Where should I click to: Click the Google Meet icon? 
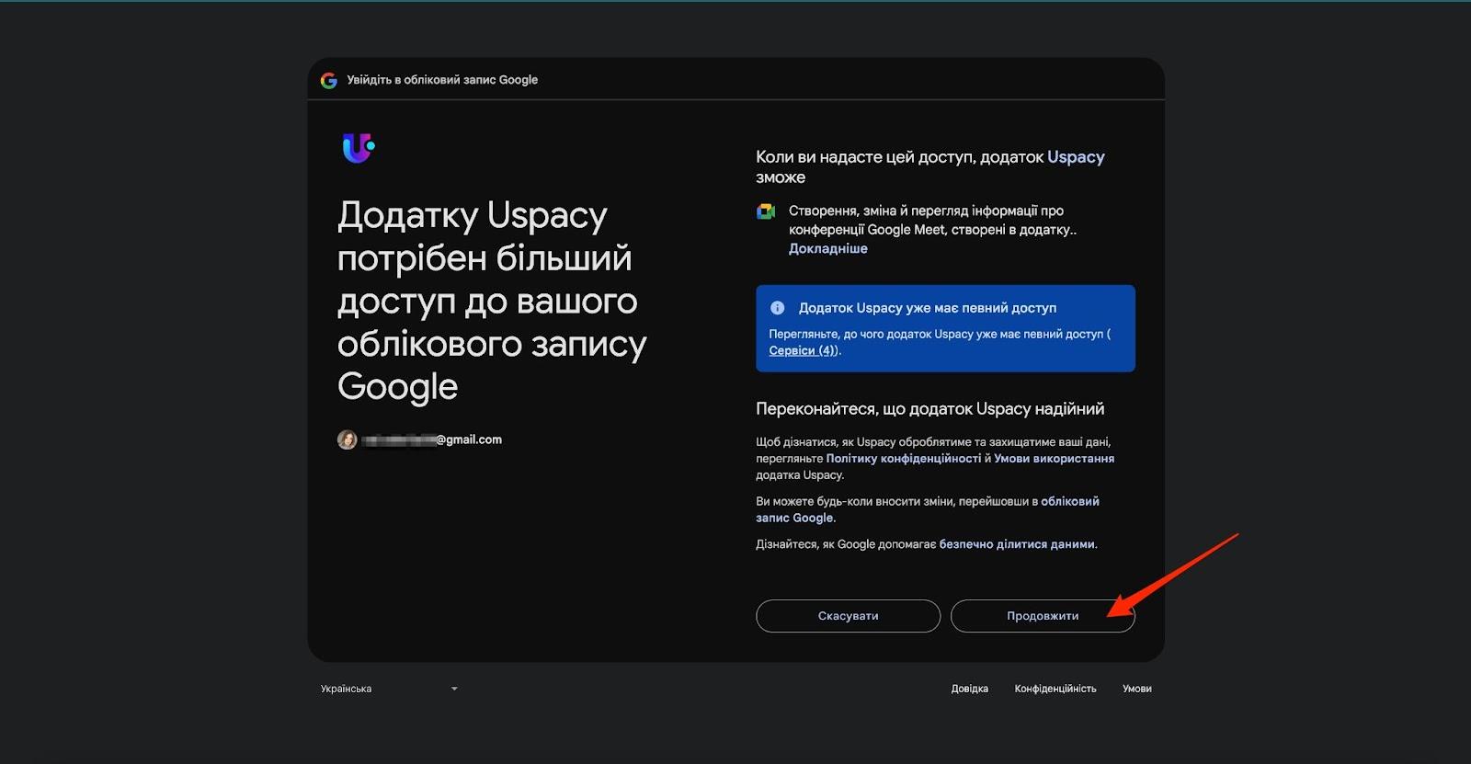tap(766, 211)
